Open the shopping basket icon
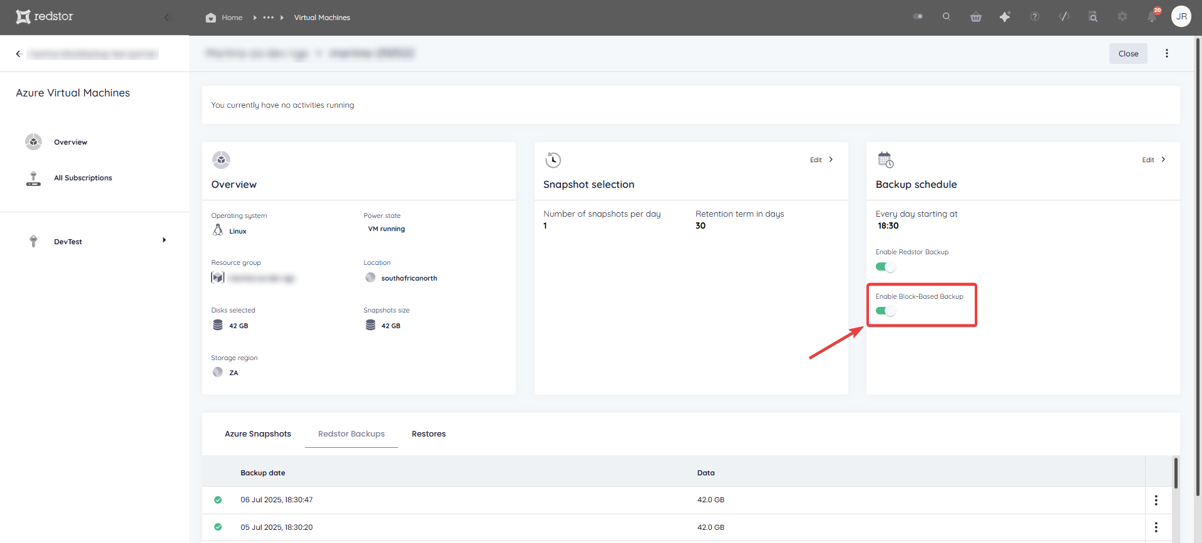 coord(976,17)
